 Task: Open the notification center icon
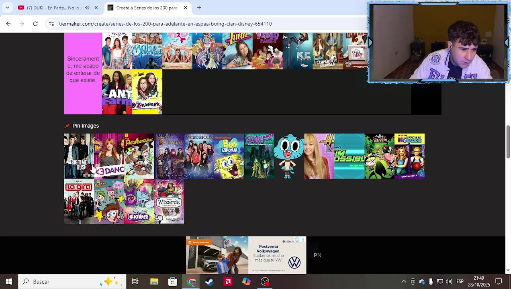coord(499,281)
